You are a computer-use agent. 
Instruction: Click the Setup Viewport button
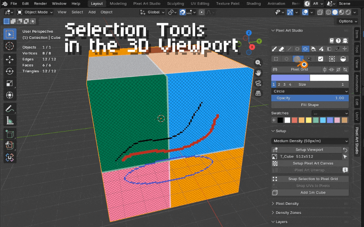coord(306,150)
